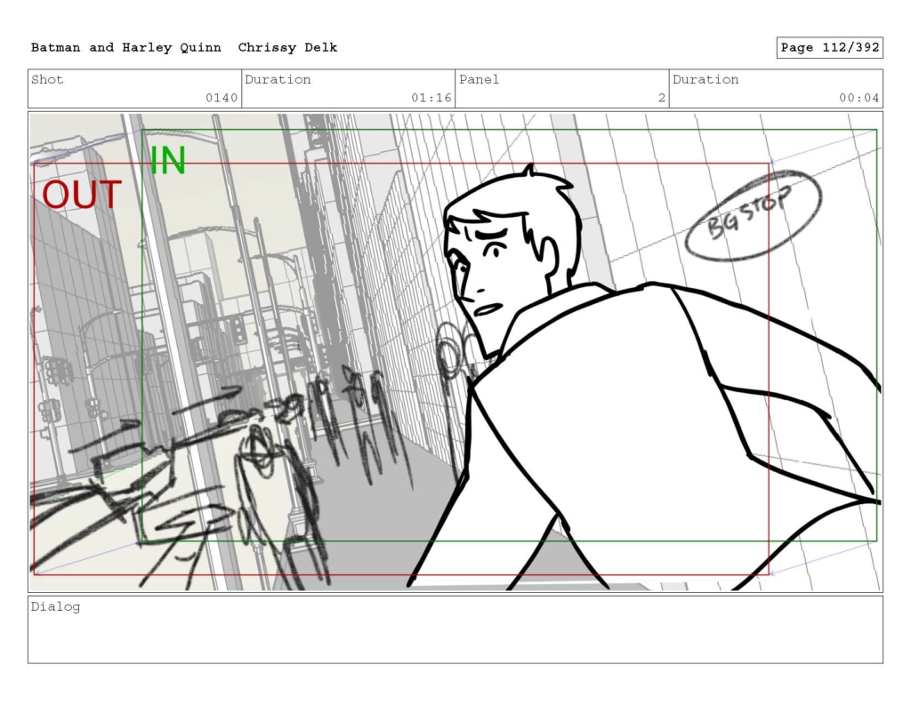The height and width of the screenshot is (705, 911).
Task: Click the 'Chrissy Delk' name text
Action: tap(287, 48)
